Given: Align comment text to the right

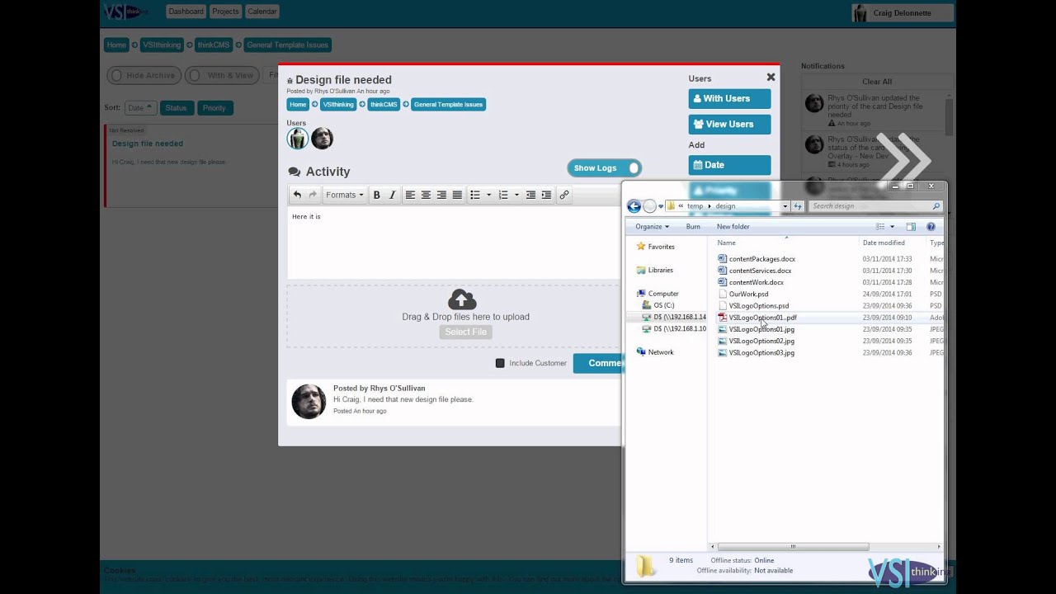Looking at the screenshot, I should click(441, 195).
